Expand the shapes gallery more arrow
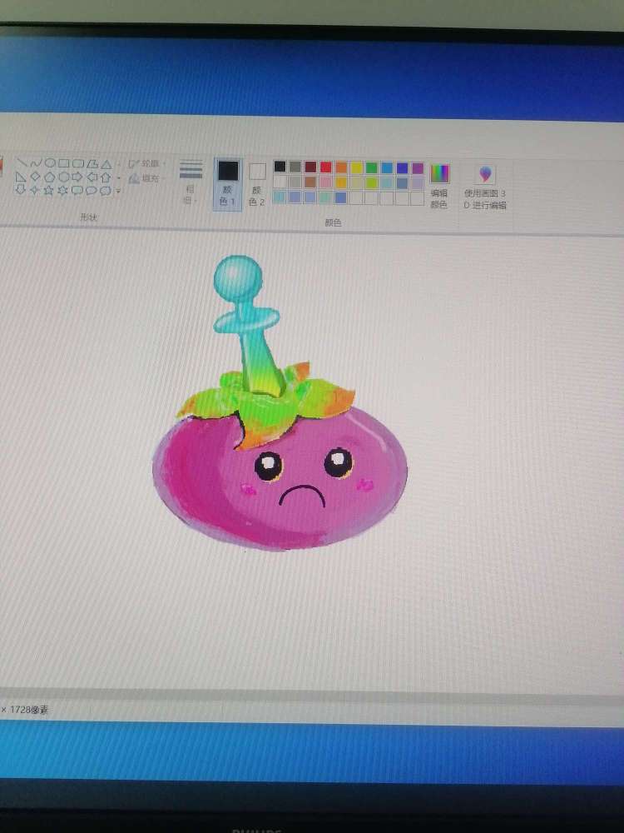The image size is (624, 833). (118, 192)
